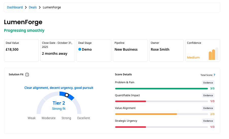
Task: Click the Quantifiable Impact label
Action: click(x=127, y=95)
